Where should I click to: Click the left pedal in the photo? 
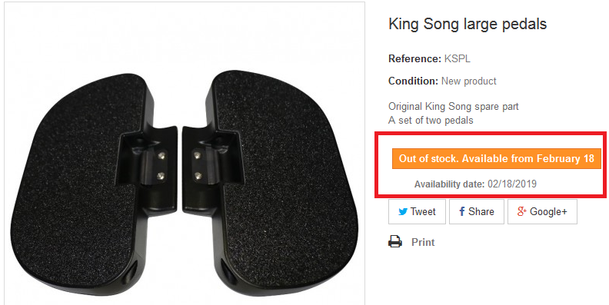click(93, 183)
